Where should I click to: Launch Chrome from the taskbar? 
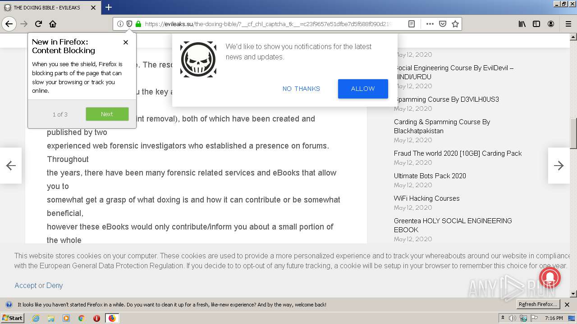[x=82, y=318]
